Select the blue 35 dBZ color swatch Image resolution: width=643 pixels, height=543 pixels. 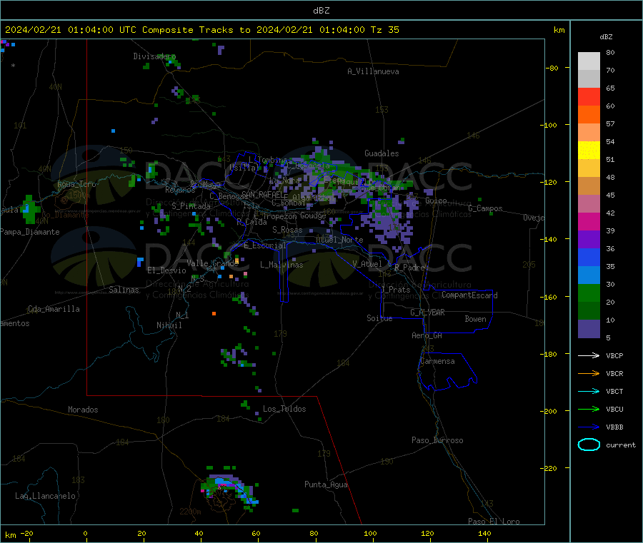tap(589, 257)
